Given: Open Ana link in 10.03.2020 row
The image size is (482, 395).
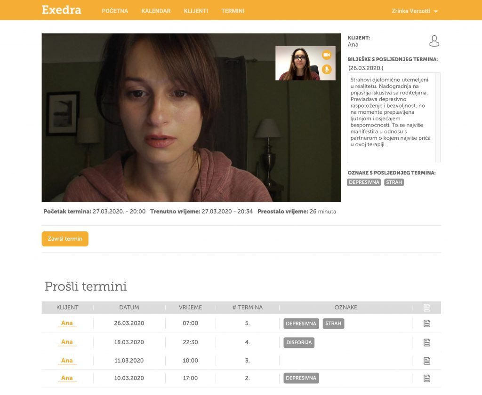Looking at the screenshot, I should pos(67,378).
